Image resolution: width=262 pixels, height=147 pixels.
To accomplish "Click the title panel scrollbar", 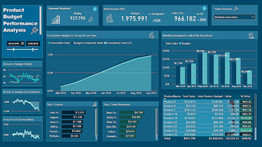I will [x=40, y=20].
